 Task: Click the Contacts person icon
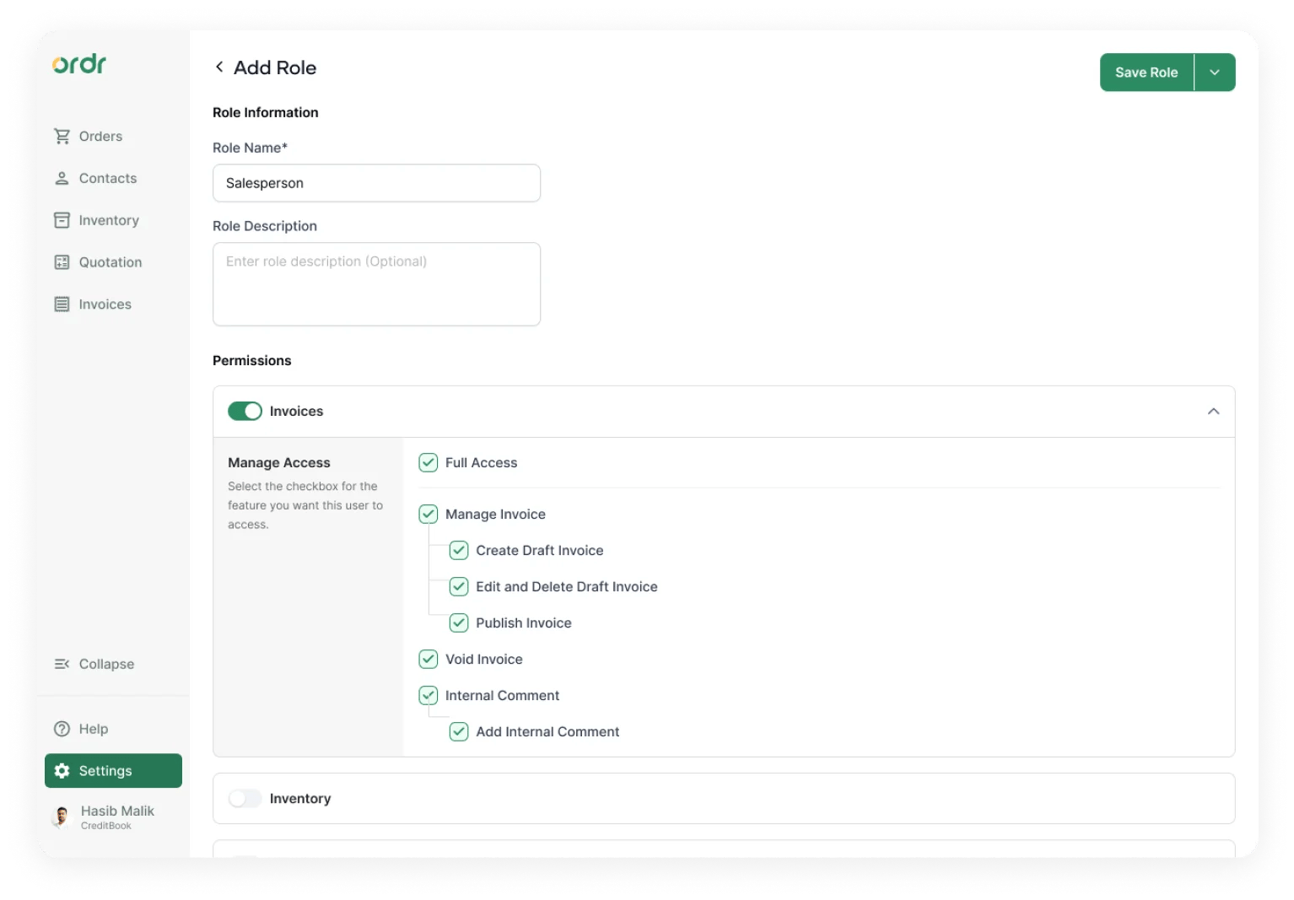(x=62, y=179)
